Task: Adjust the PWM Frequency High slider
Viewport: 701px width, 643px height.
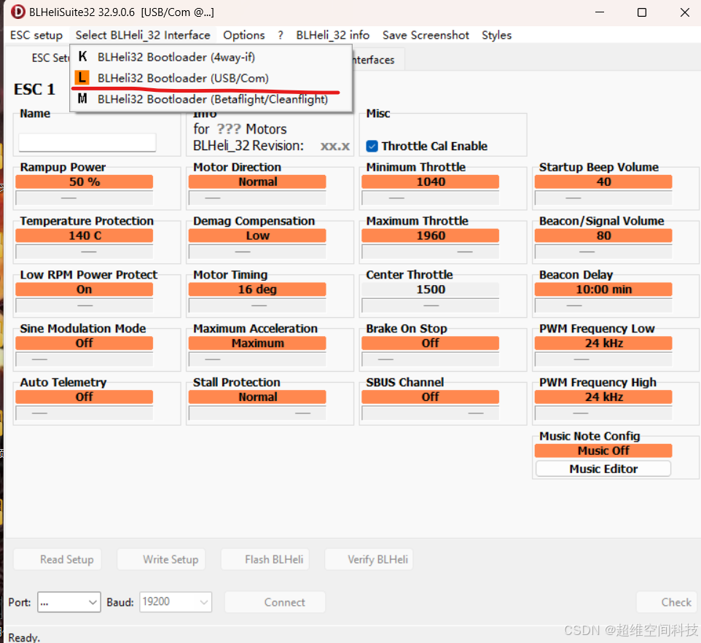Action: click(x=603, y=413)
